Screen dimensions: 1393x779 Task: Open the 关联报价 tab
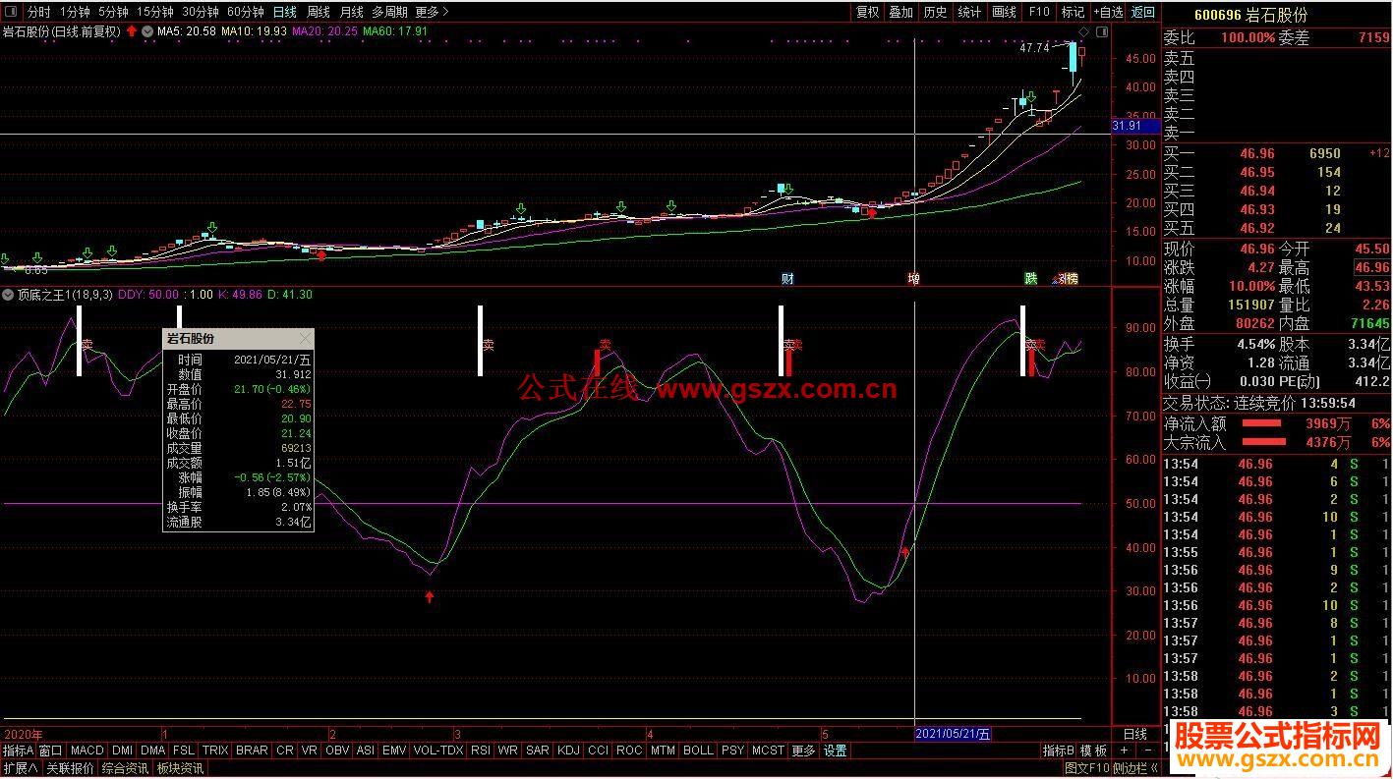(70, 768)
